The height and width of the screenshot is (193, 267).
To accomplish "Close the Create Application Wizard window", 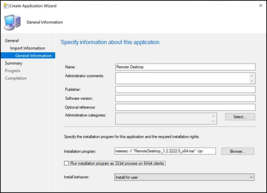I will (260, 6).
